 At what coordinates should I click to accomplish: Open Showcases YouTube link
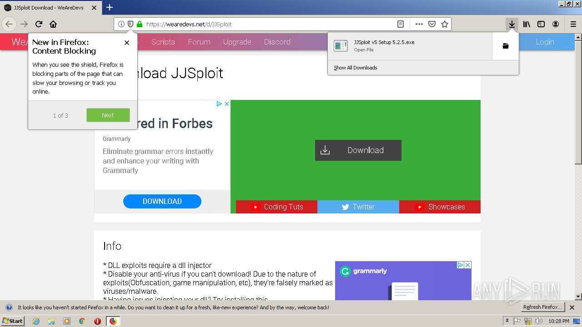[440, 207]
